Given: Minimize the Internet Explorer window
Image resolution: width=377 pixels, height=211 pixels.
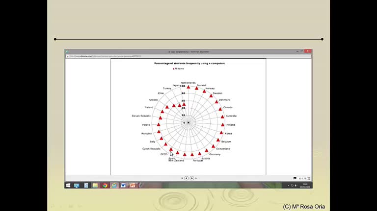Looking at the screenshot, I should (297, 51).
